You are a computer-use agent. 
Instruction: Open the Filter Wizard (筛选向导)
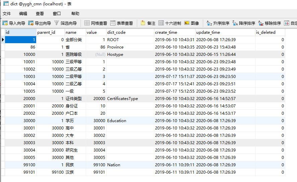tap(66, 23)
